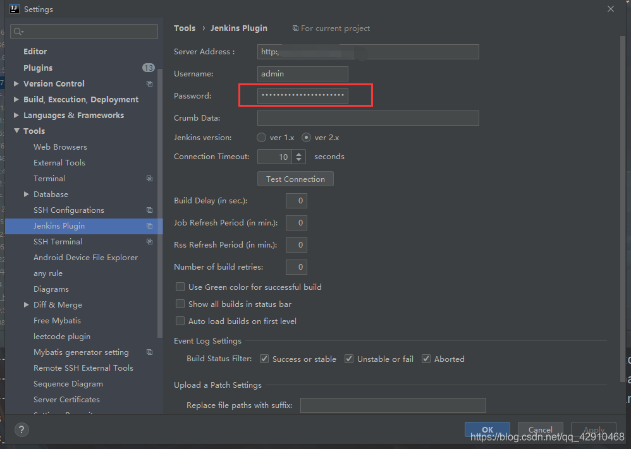Viewport: 631px width, 449px height.
Task: Click the right pane vertical scrollbar
Action: (623, 209)
